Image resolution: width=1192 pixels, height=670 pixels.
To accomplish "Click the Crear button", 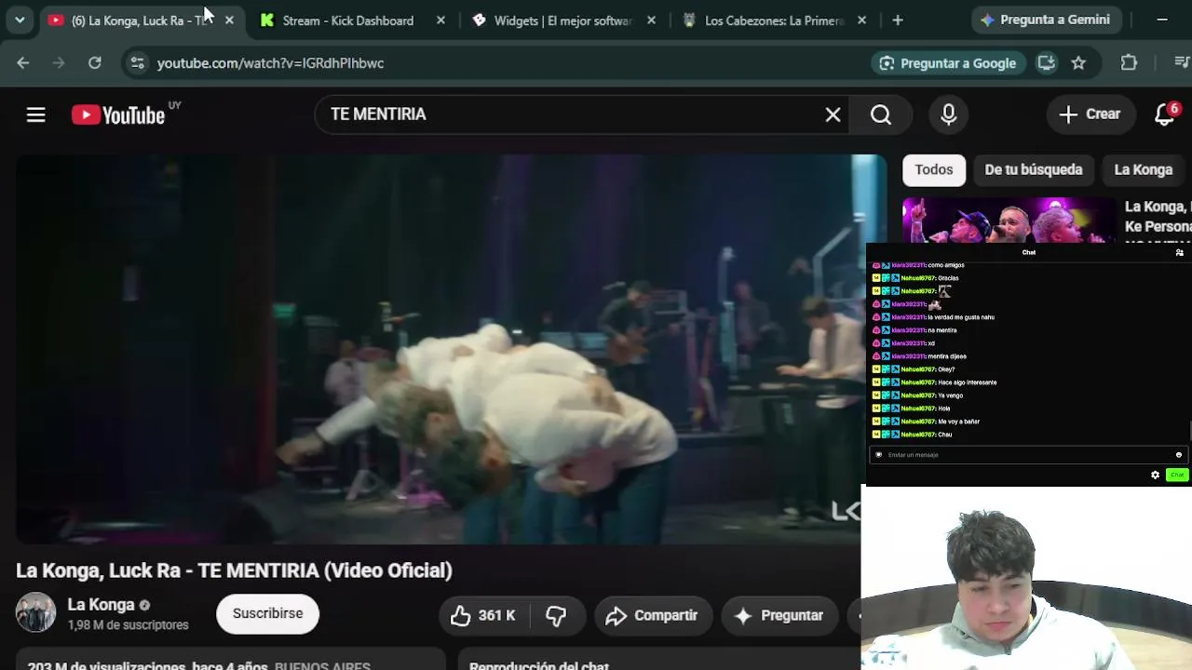I will pos(1090,114).
